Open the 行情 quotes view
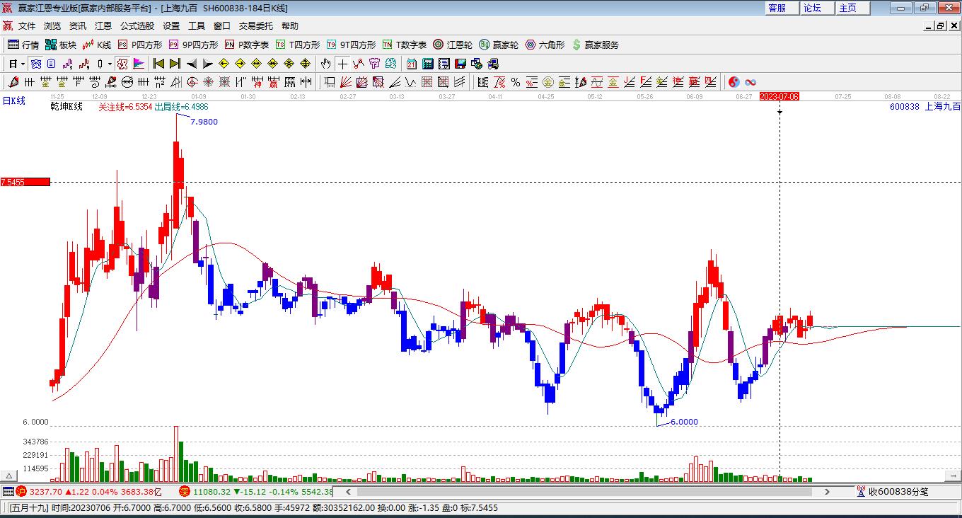 pyautogui.click(x=23, y=45)
